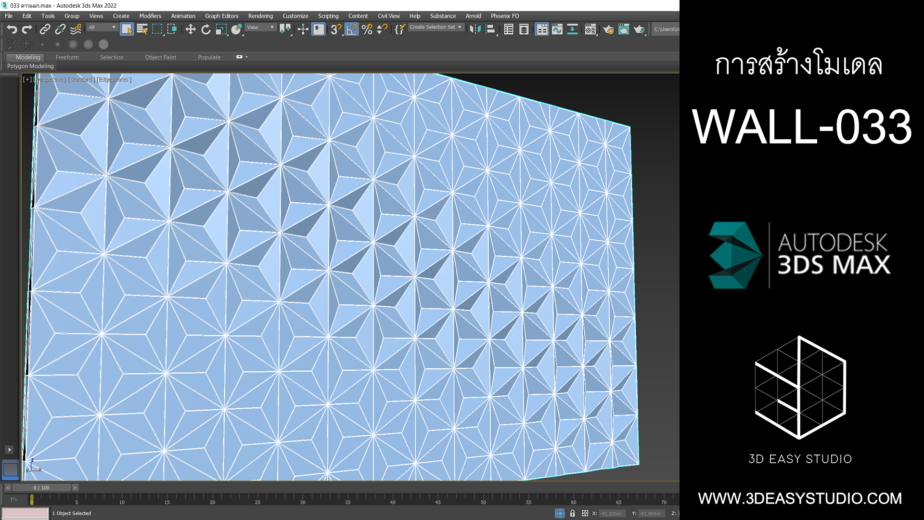Toggle the selection lock icon

tap(572, 513)
